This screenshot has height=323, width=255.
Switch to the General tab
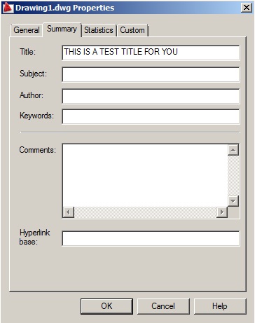pos(27,30)
